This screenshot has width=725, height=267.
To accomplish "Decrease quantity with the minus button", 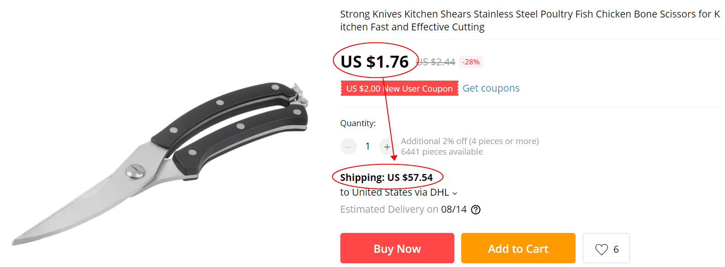I will [x=349, y=146].
